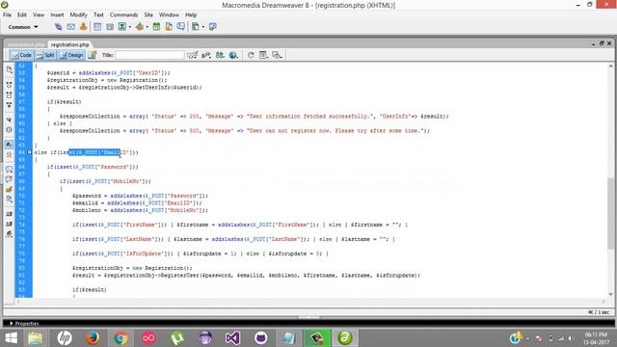Open the Edit menu
Viewport: 617px width, 347px height.
[x=22, y=14]
